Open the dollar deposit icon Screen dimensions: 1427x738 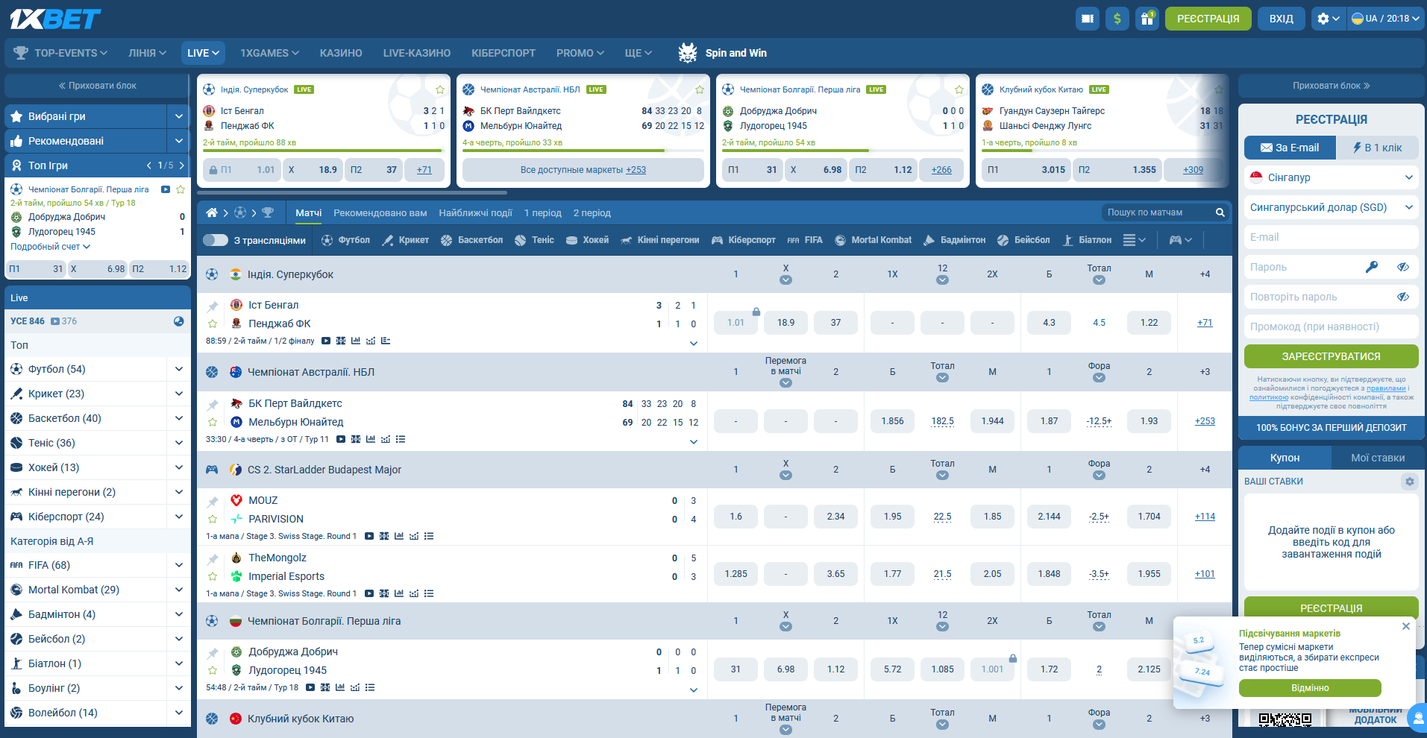[x=1117, y=19]
